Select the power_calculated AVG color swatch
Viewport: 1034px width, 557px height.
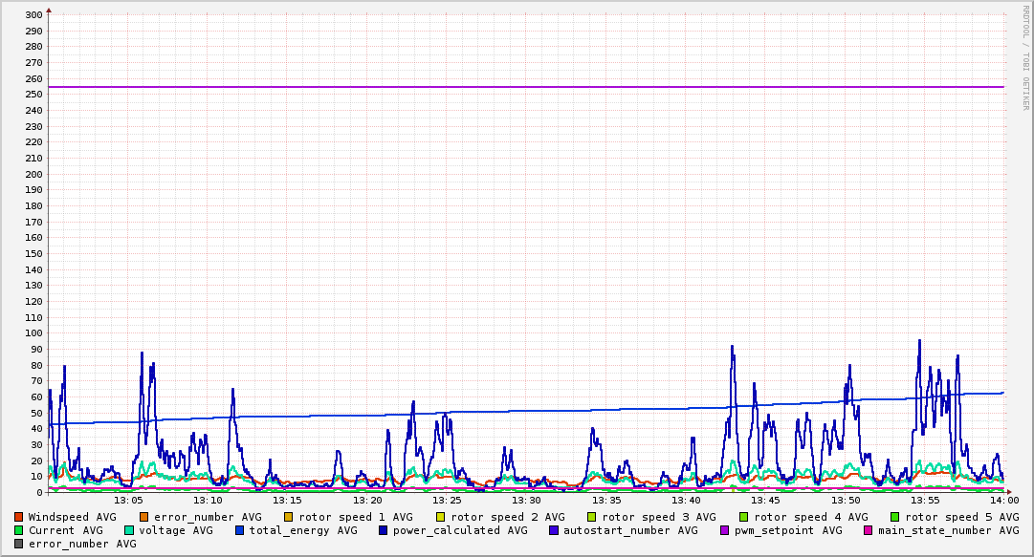pyautogui.click(x=383, y=530)
